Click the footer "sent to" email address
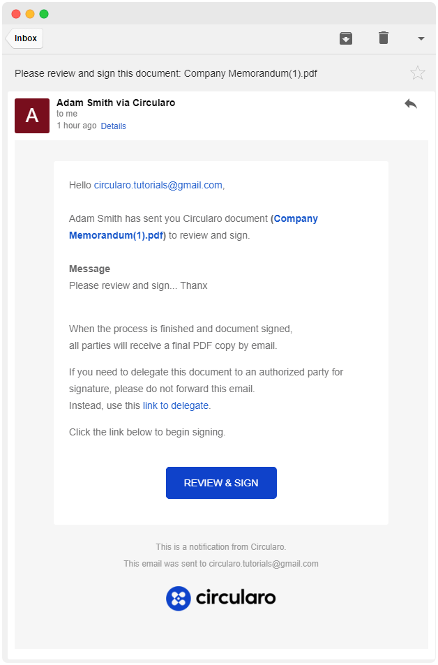This screenshot has height=665, width=438. (x=263, y=564)
